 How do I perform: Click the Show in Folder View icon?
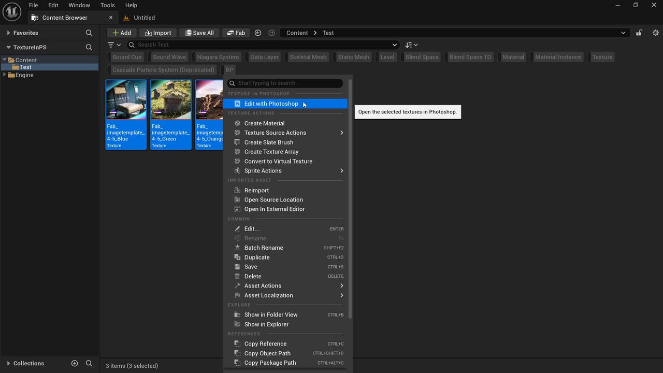coord(237,314)
